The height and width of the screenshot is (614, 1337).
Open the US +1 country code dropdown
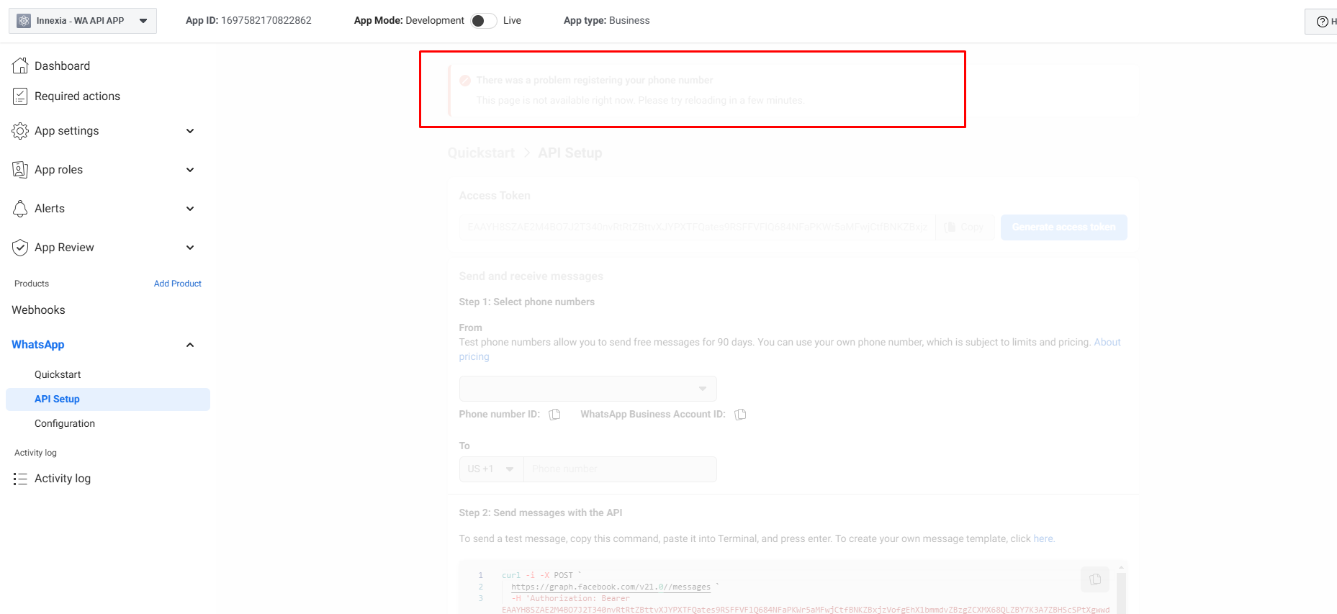tap(491, 469)
